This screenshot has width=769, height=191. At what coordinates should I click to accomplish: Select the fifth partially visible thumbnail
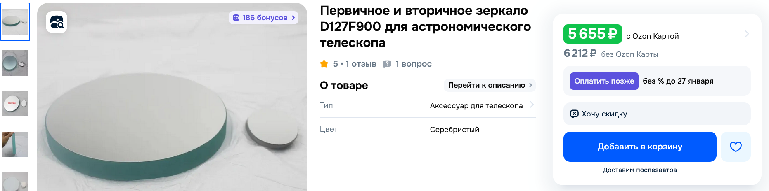(15, 182)
